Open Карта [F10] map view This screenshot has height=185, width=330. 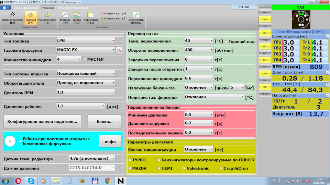click(x=77, y=18)
